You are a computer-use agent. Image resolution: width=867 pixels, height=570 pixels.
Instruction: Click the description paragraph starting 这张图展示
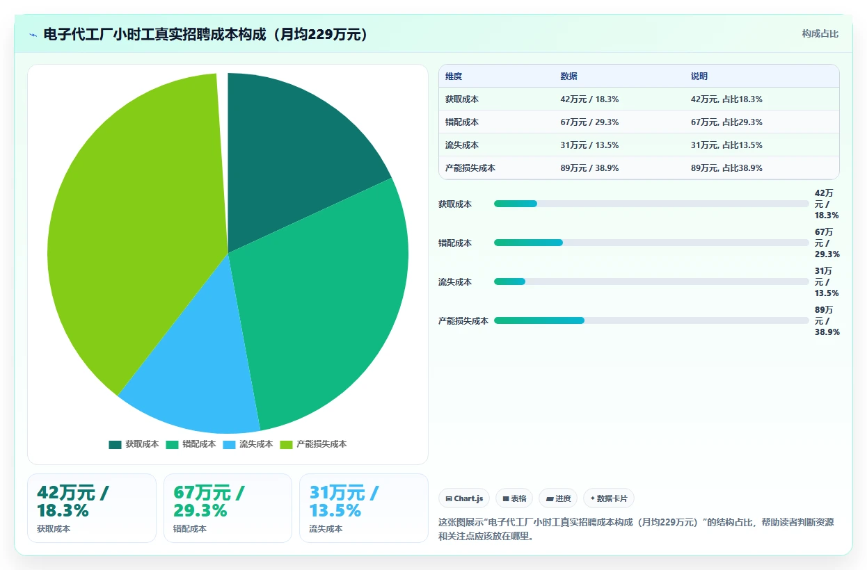pos(636,529)
